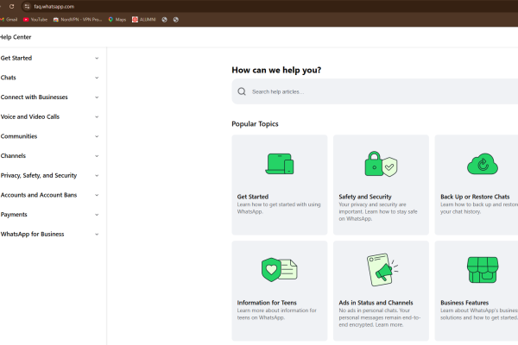The width and height of the screenshot is (518, 345).
Task: Click the Information for Teens shield icon
Action: pyautogui.click(x=280, y=270)
